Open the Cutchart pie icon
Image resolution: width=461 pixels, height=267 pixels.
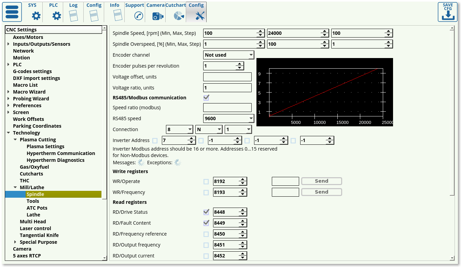click(178, 16)
